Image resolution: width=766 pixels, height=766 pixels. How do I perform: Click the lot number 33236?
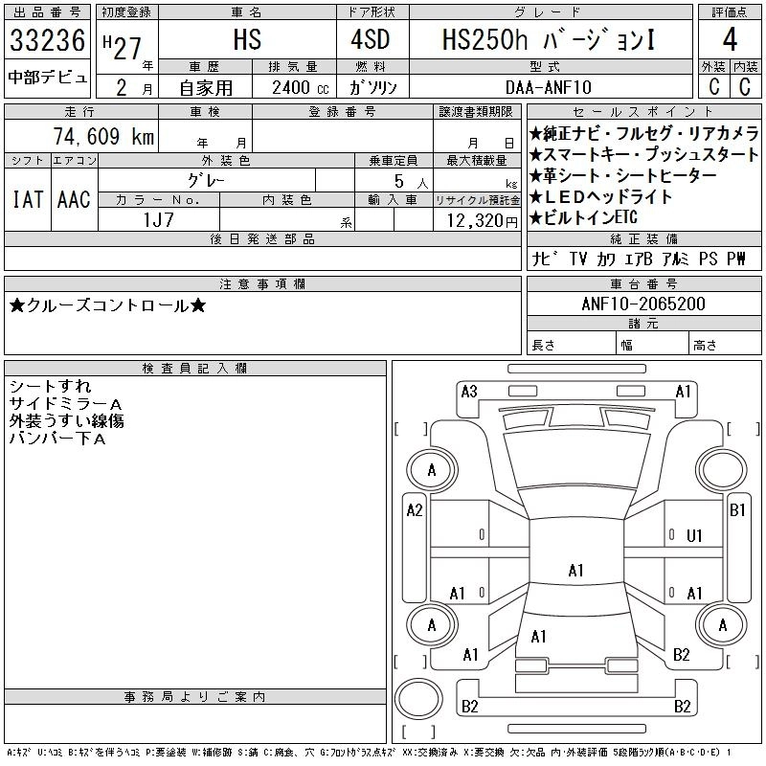pos(47,41)
